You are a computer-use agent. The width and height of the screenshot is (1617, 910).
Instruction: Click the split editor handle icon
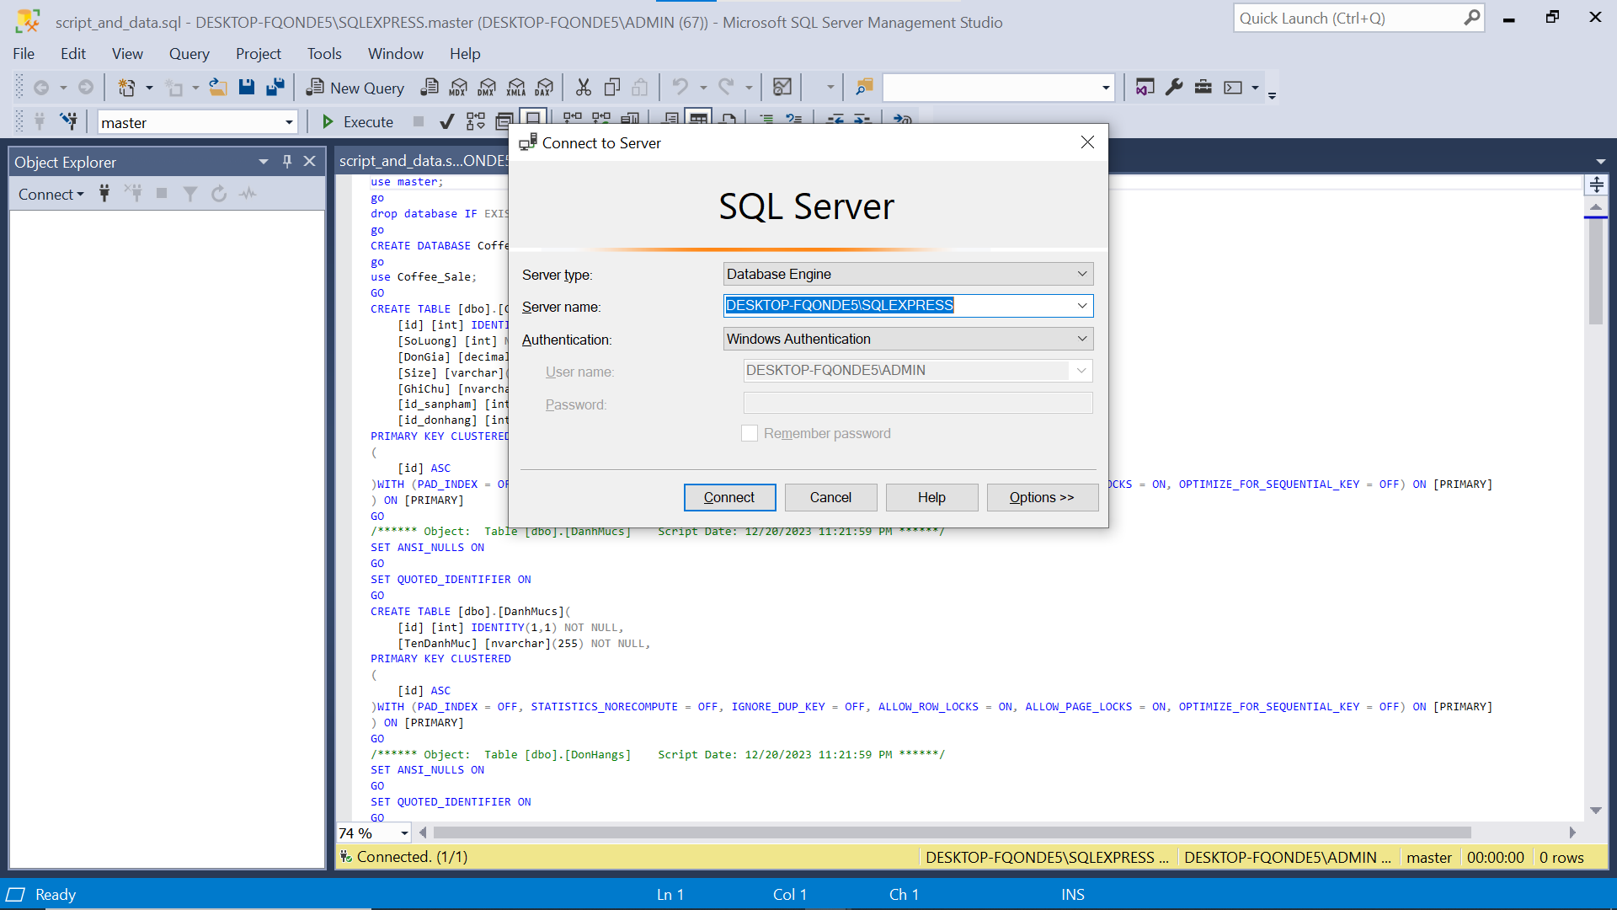click(1596, 185)
